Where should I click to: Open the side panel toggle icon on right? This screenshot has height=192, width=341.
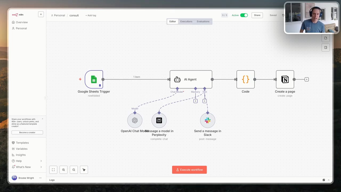tap(326, 47)
